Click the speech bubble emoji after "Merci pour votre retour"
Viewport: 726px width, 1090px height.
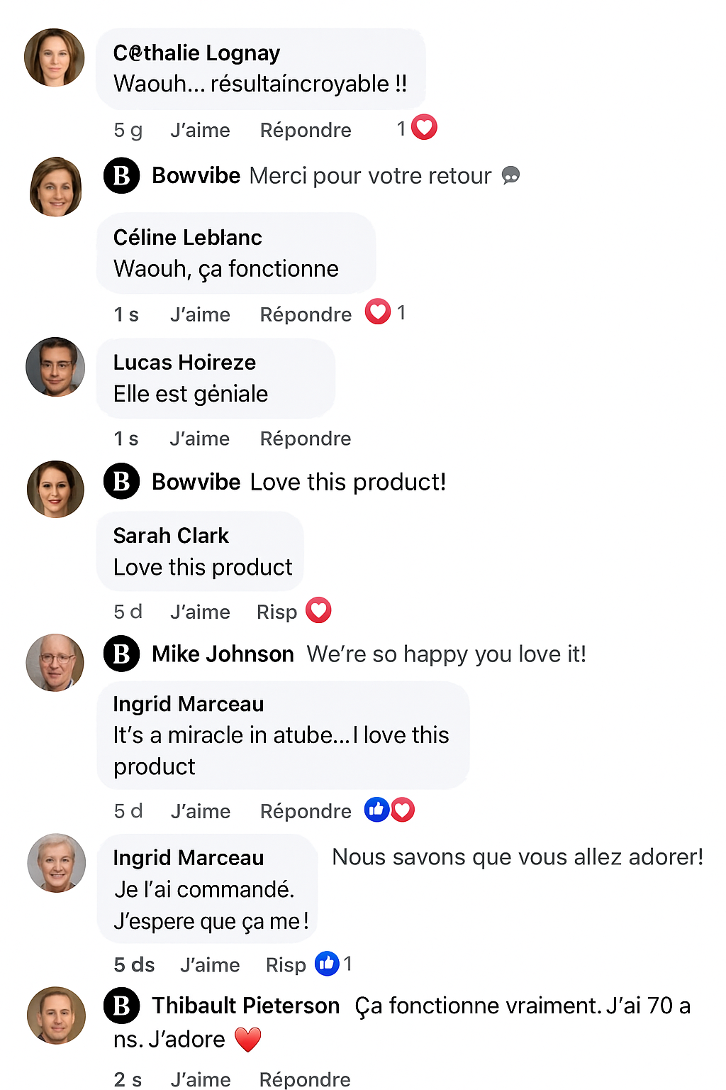[510, 175]
